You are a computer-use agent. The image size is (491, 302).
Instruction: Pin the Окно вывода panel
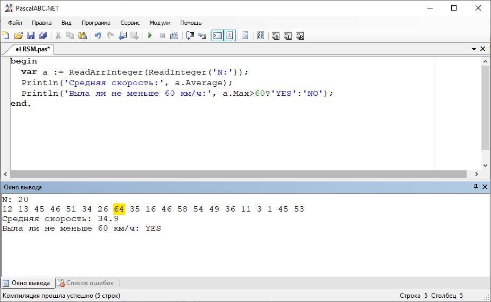(476, 187)
